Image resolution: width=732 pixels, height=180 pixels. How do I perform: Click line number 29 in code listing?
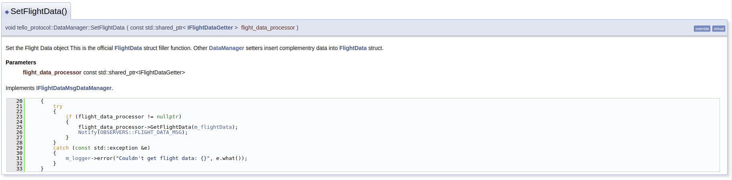19,148
